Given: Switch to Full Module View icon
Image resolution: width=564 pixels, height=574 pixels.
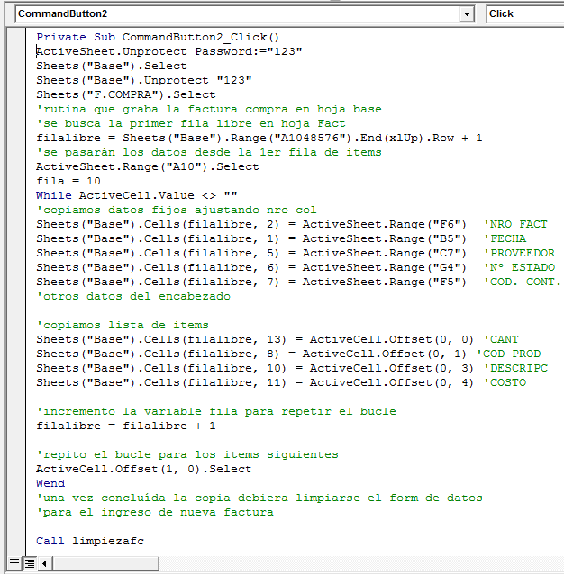Looking at the screenshot, I should (x=29, y=563).
